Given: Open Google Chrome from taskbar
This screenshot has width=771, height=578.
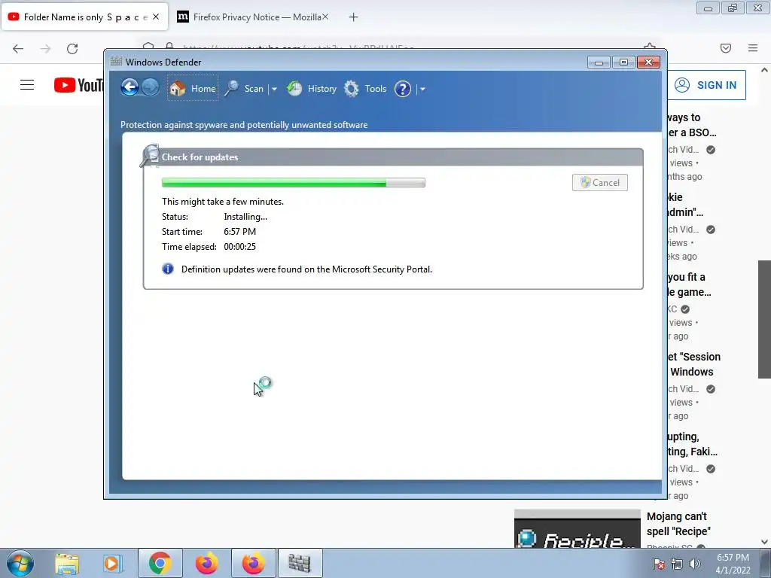Looking at the screenshot, I should click(x=160, y=563).
